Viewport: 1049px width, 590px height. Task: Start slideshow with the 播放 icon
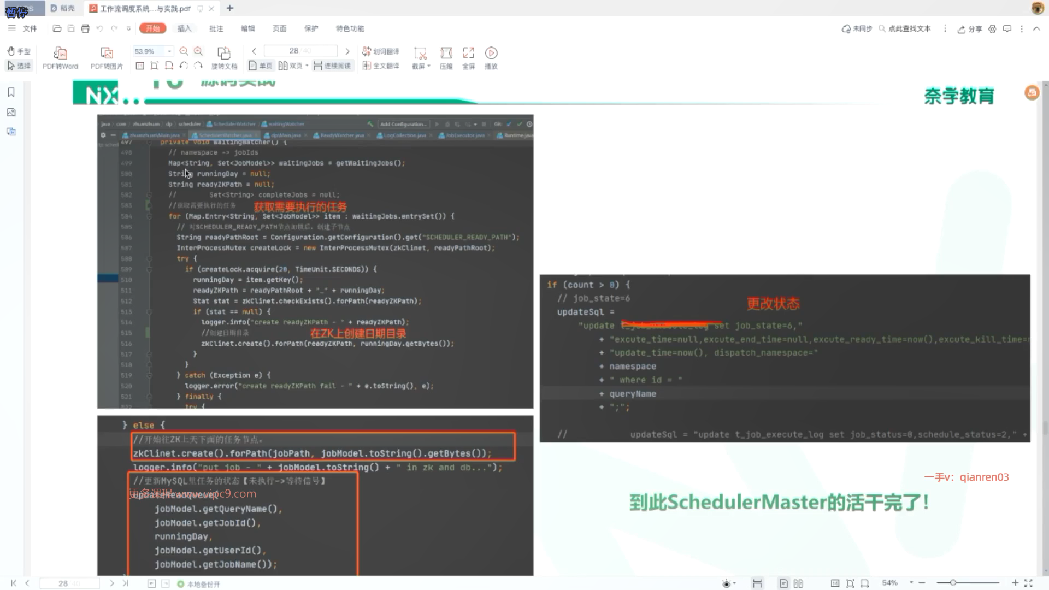point(491,53)
